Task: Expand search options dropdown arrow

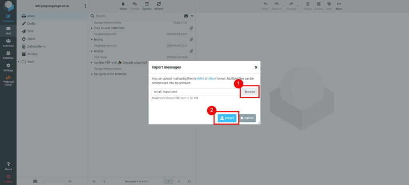Action: coord(192,16)
